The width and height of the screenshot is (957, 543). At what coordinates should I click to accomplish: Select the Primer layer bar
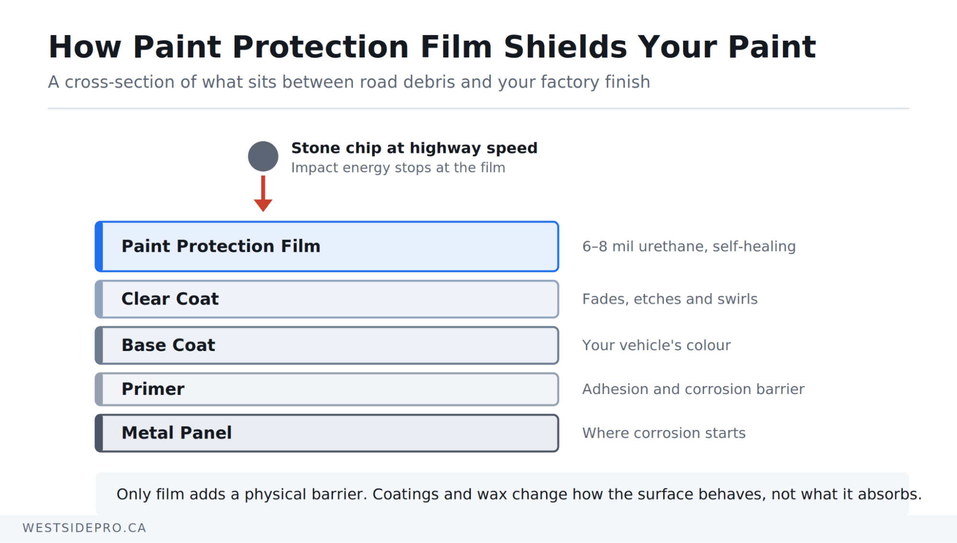pos(327,389)
